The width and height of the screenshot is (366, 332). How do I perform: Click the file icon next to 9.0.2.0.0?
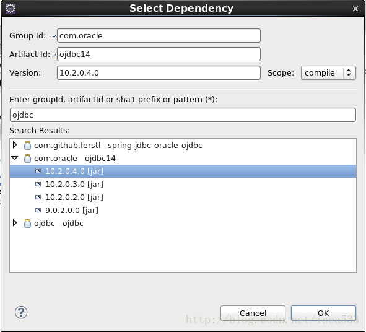(38, 211)
